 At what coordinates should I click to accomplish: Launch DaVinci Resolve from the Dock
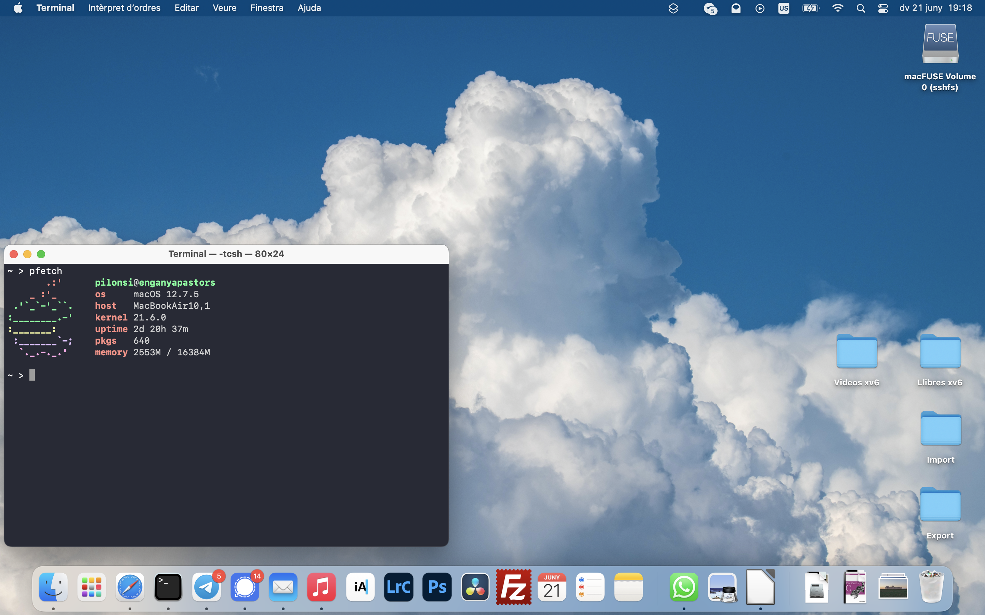(475, 587)
